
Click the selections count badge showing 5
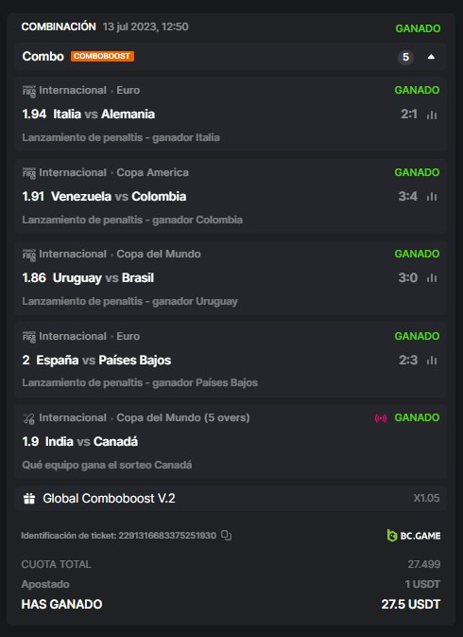coord(405,57)
